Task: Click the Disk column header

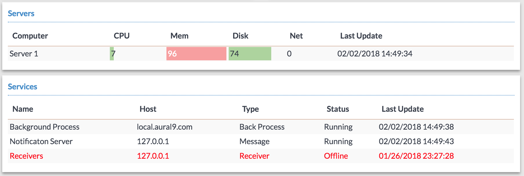Action: pyautogui.click(x=240, y=36)
